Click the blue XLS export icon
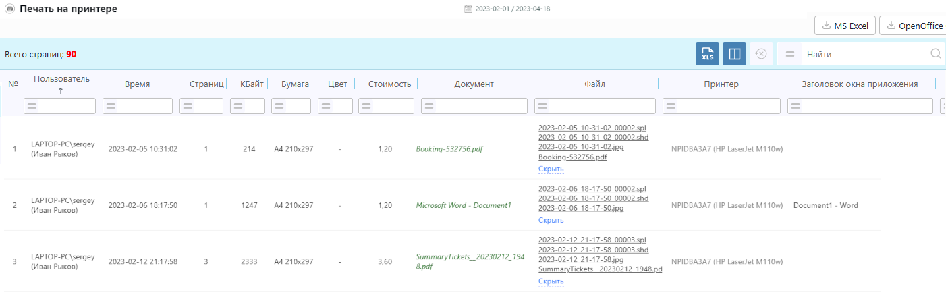The image size is (948, 299). 707,54
